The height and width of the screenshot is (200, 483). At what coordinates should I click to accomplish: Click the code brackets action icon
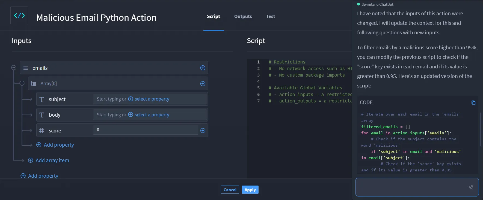click(x=19, y=16)
